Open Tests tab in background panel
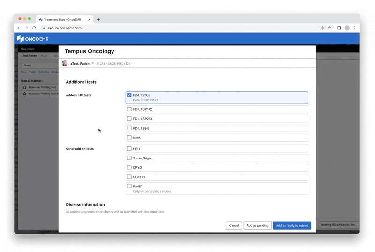The image size is (375, 252). tap(32, 72)
